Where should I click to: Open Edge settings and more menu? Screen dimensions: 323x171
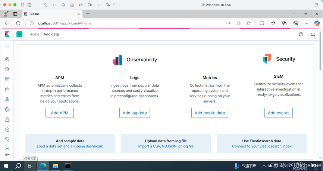307,23
